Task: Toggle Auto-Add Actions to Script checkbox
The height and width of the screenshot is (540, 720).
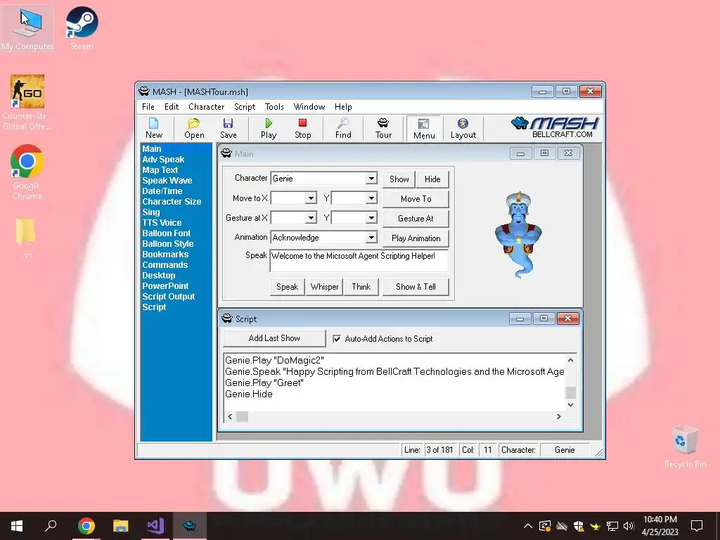Action: click(337, 339)
